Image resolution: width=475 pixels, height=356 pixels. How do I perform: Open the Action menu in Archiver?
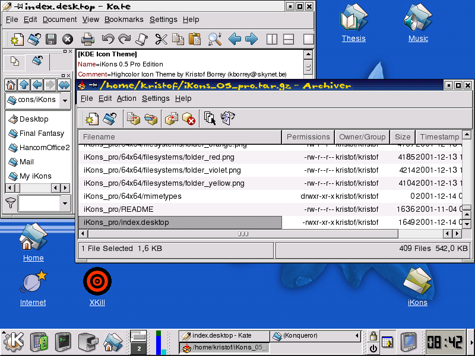coord(126,98)
